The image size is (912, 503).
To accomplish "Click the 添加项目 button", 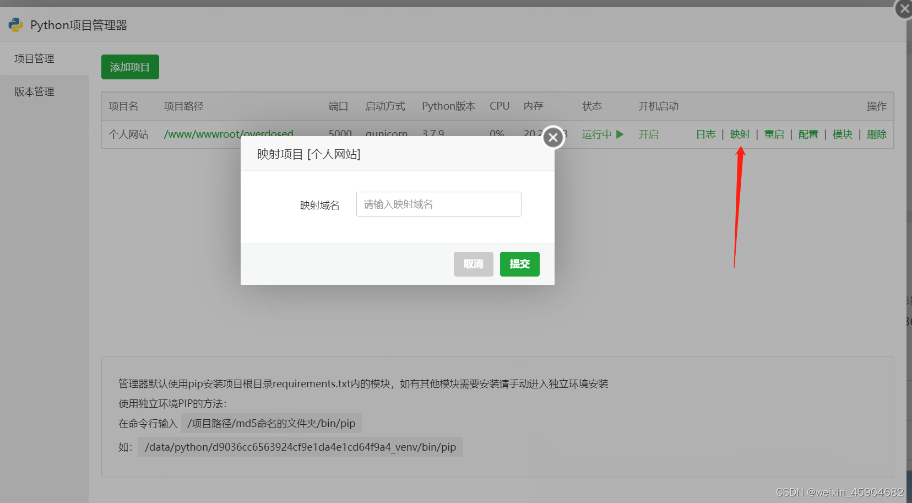I will [x=129, y=67].
